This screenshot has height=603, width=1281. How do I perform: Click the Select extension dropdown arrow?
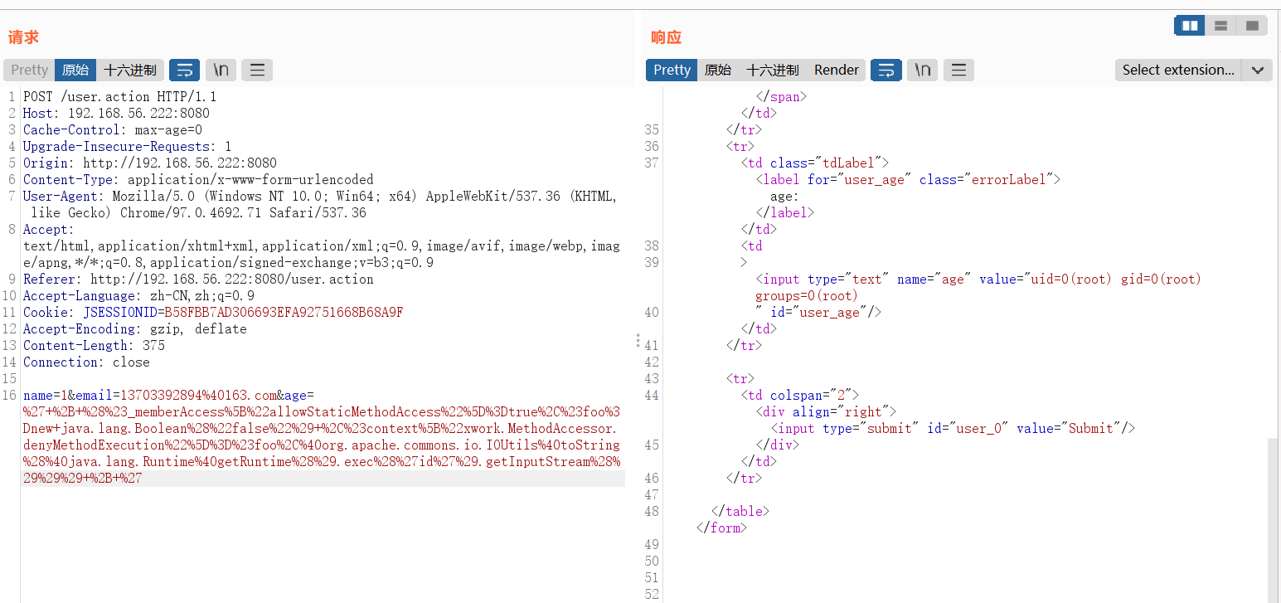coord(1257,70)
